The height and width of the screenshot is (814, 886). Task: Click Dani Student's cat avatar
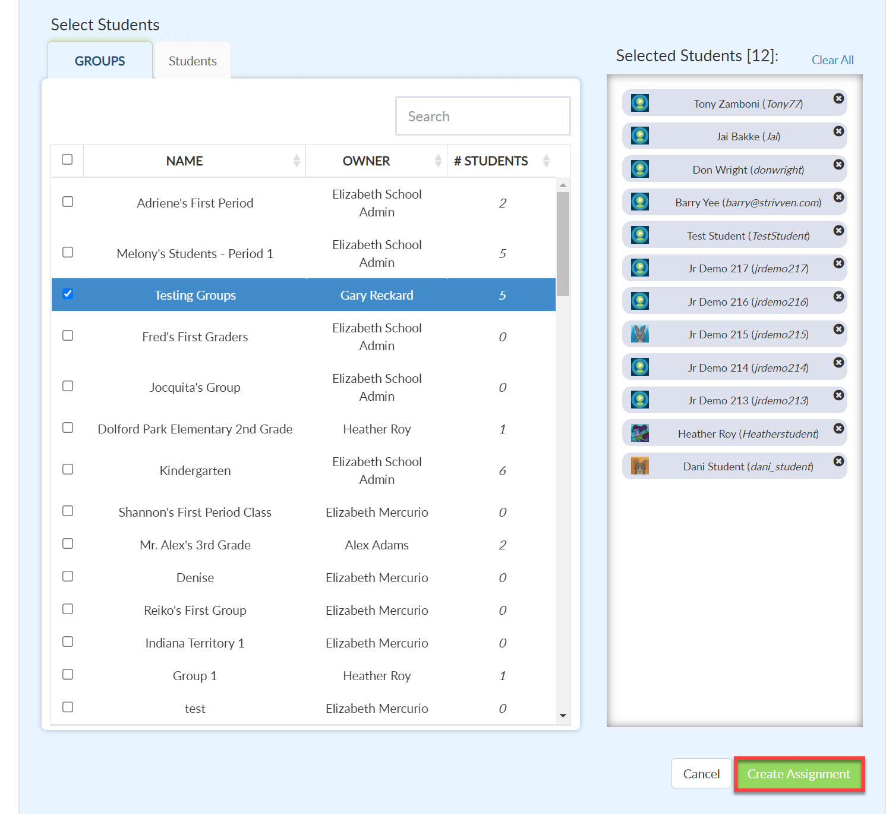click(640, 466)
